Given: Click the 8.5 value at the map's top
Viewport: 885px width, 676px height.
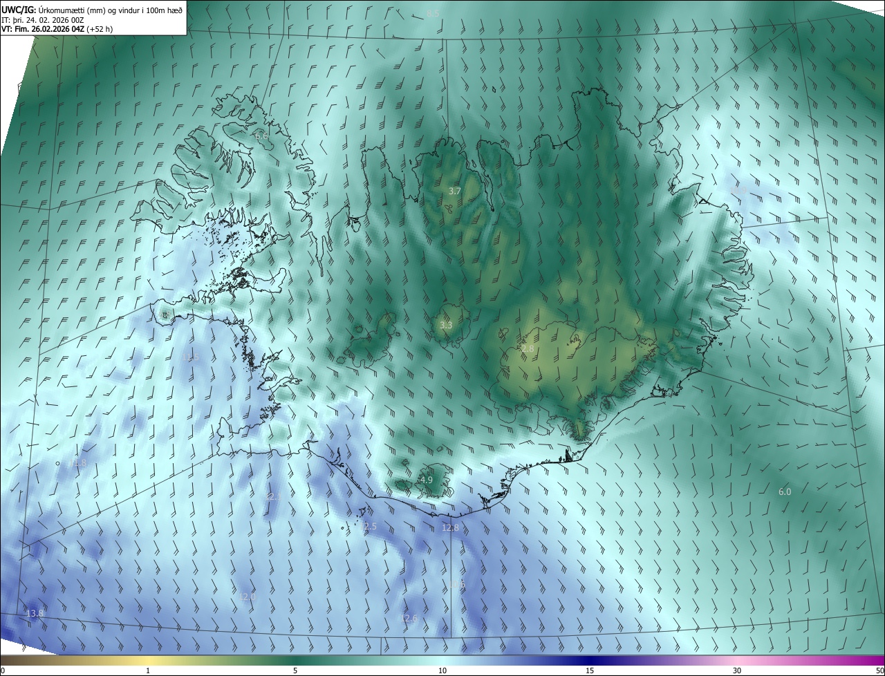Looking at the screenshot, I should click(433, 14).
